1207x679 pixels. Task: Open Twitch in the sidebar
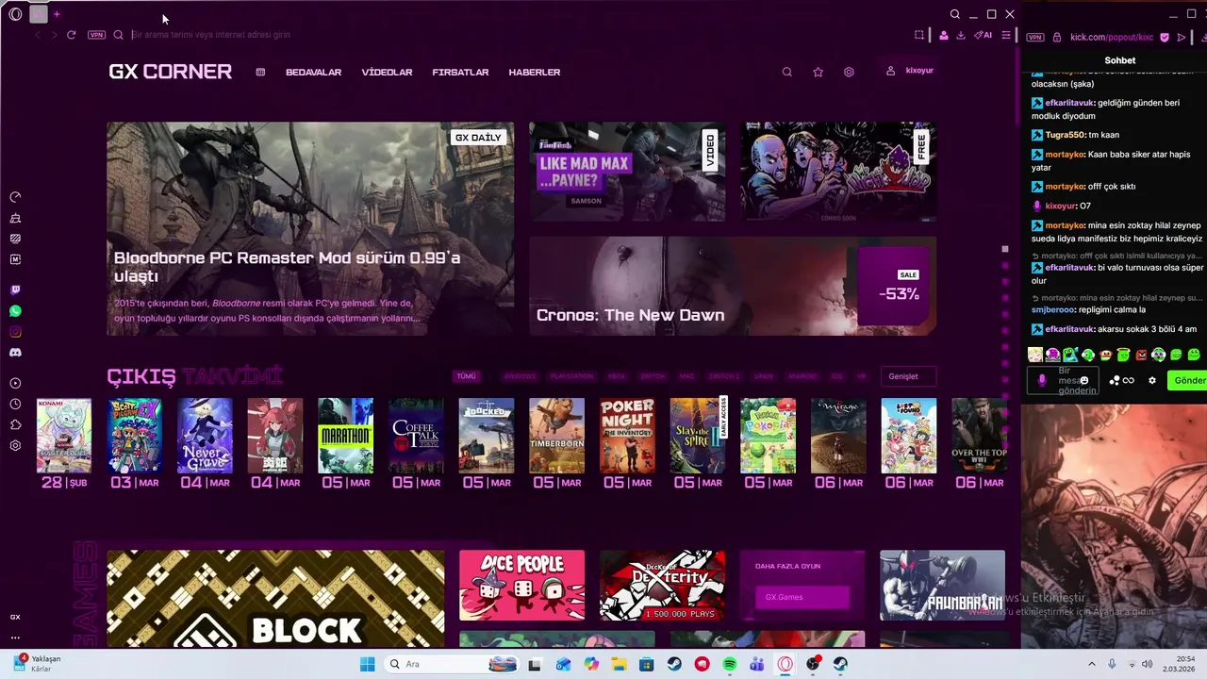15,290
